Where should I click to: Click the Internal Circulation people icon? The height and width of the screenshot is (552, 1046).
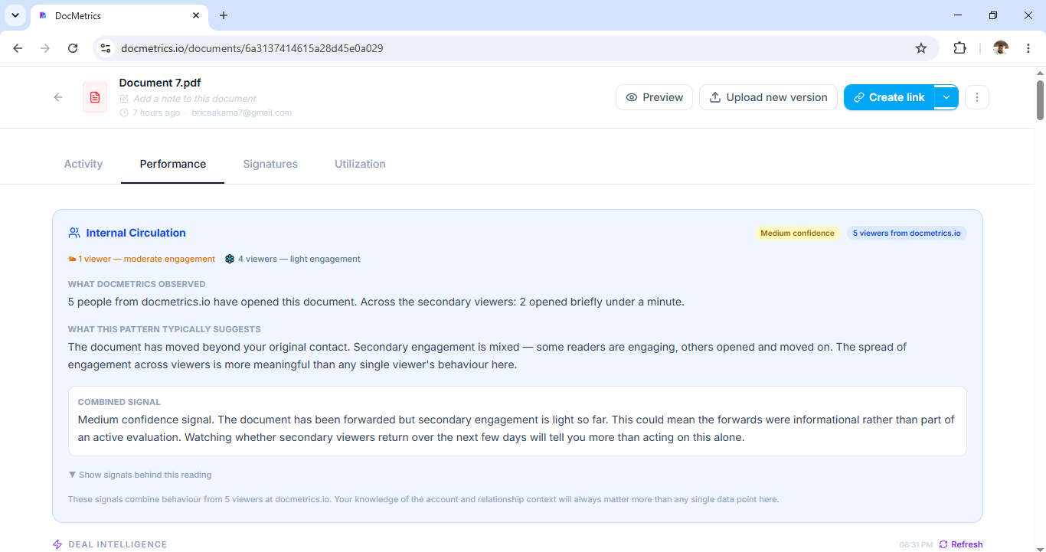pos(74,233)
